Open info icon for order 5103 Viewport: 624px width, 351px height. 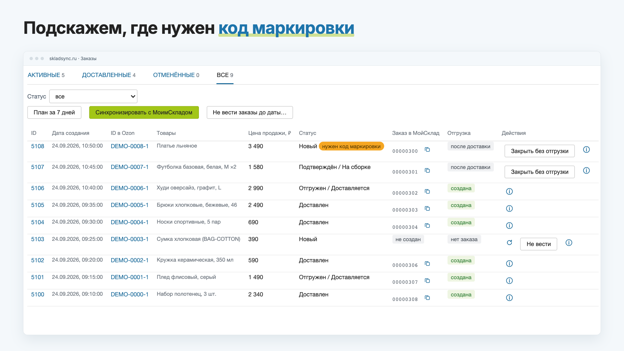(x=569, y=242)
